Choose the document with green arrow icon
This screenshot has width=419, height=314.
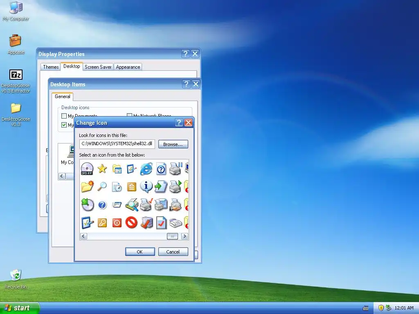tap(161, 186)
